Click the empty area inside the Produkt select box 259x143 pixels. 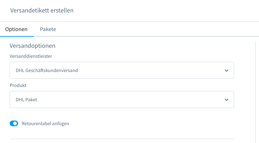143,100
